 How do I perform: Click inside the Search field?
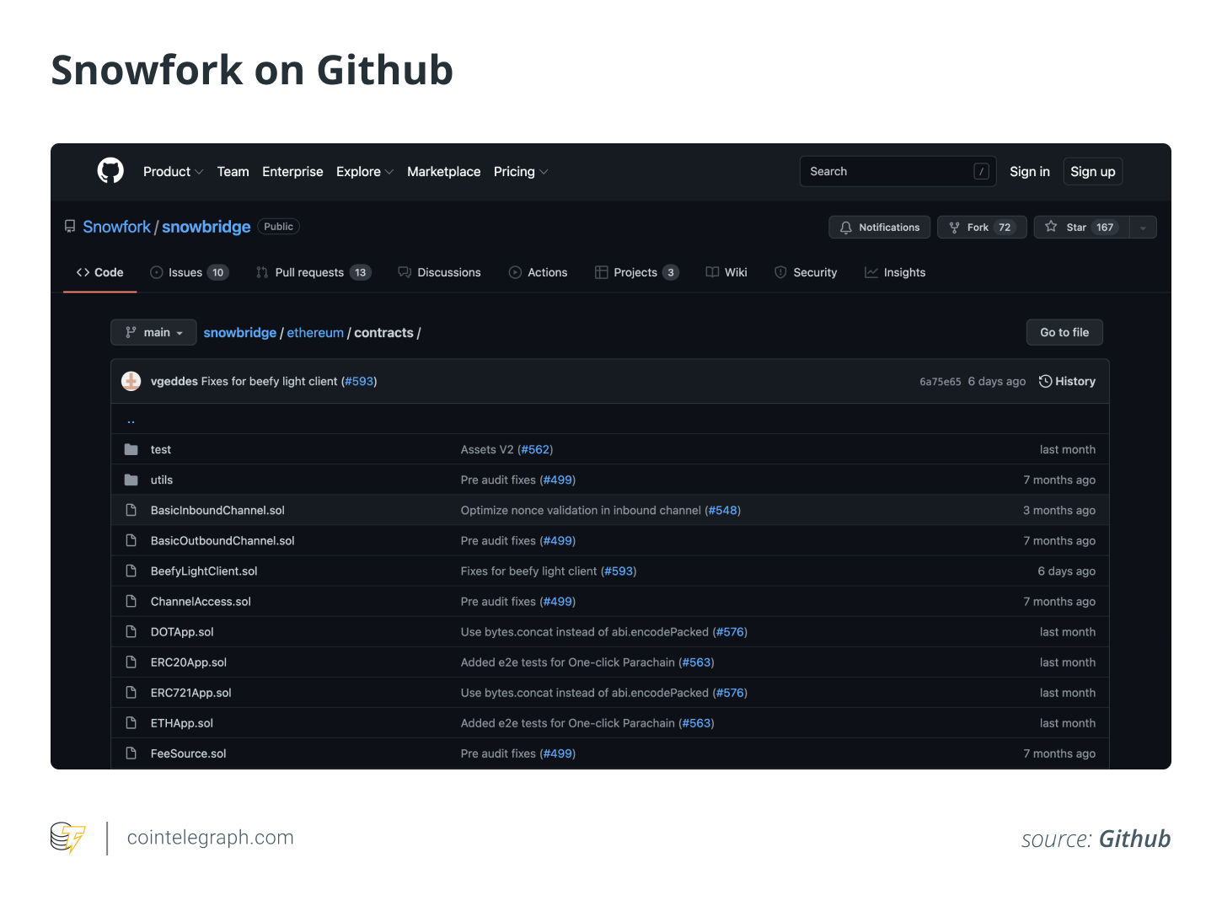click(x=898, y=171)
